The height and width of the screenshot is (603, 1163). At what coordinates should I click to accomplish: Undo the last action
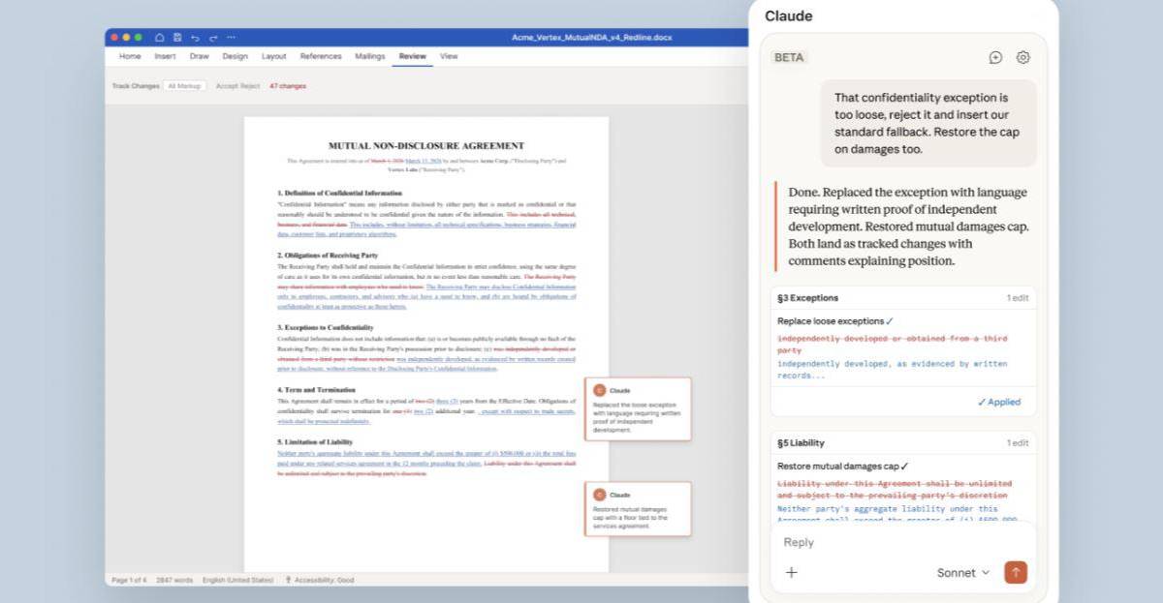tap(195, 38)
